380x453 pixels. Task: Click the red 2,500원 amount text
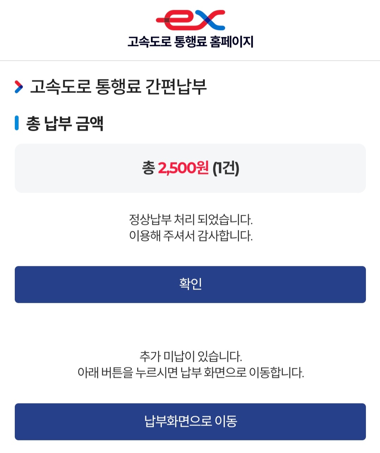[x=183, y=168]
